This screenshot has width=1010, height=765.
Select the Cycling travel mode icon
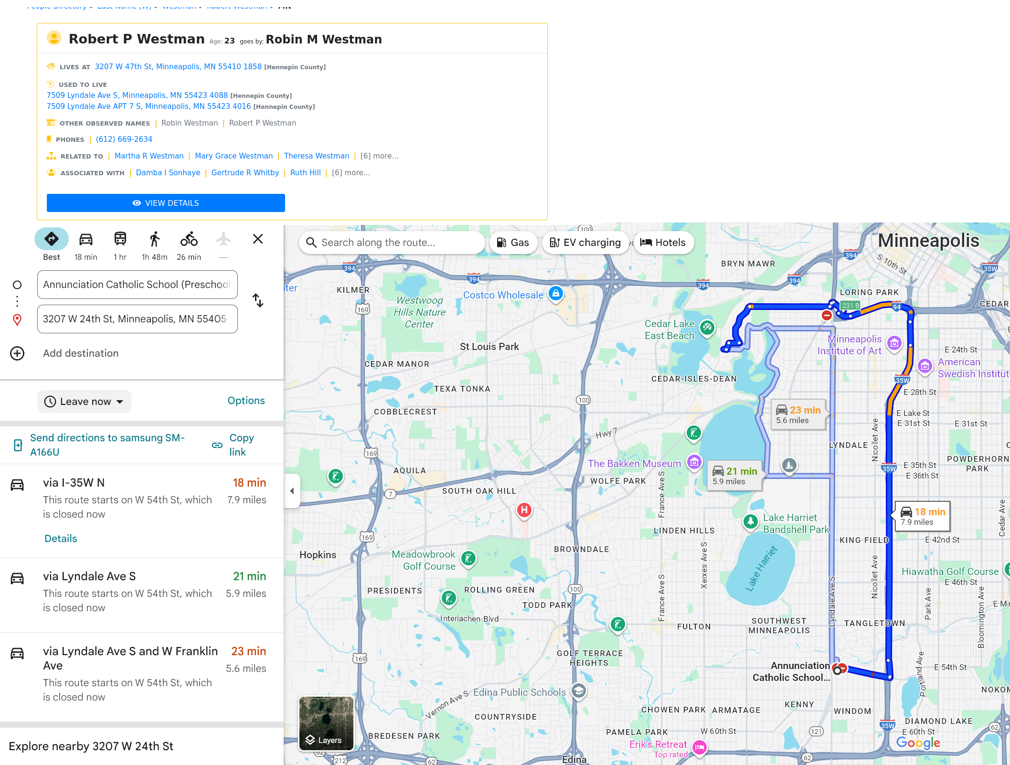(189, 239)
